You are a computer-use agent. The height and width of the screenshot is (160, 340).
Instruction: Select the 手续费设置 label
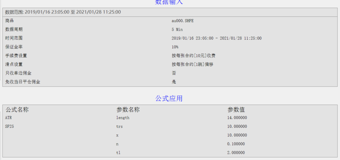click(16, 56)
